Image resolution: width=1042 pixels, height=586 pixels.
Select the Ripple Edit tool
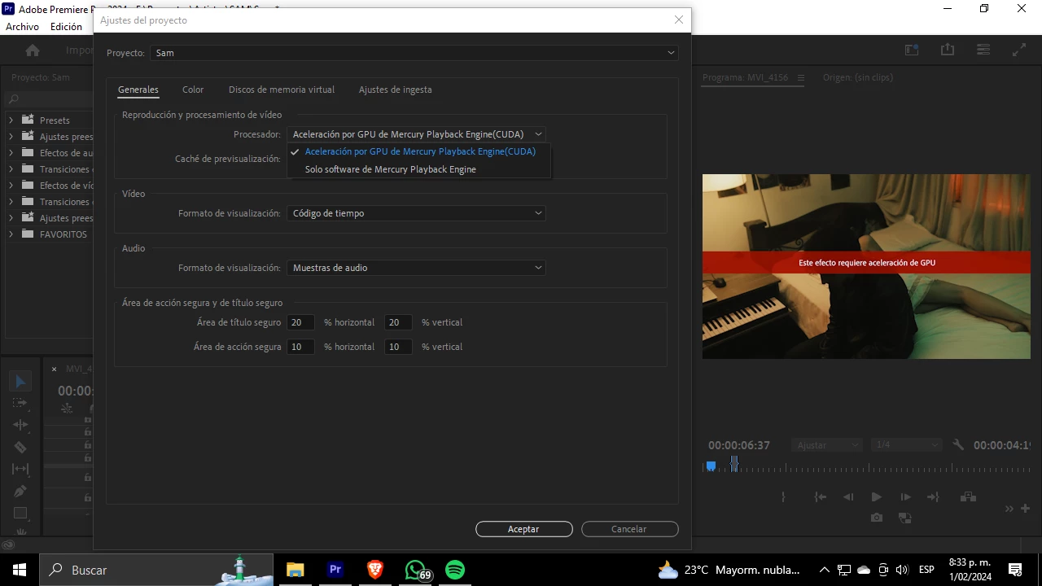point(20,425)
